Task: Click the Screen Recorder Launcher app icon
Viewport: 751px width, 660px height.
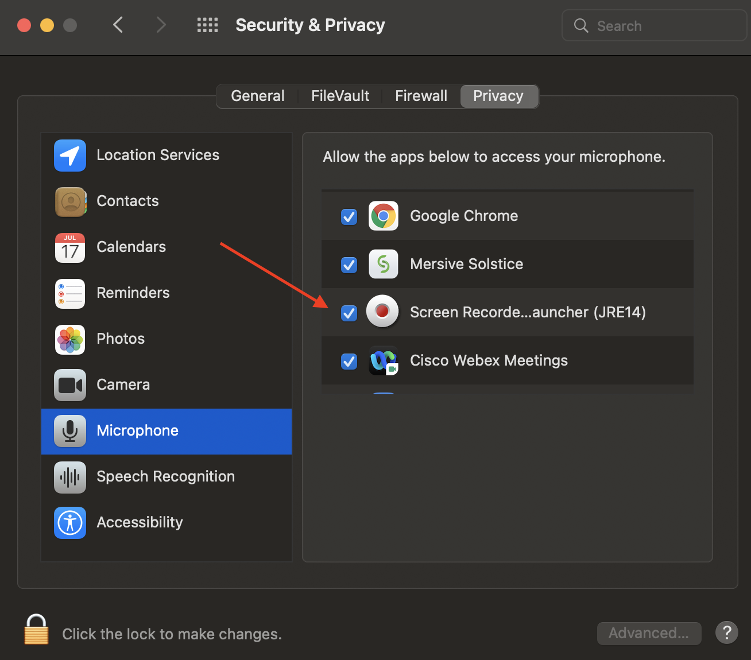Action: click(382, 311)
